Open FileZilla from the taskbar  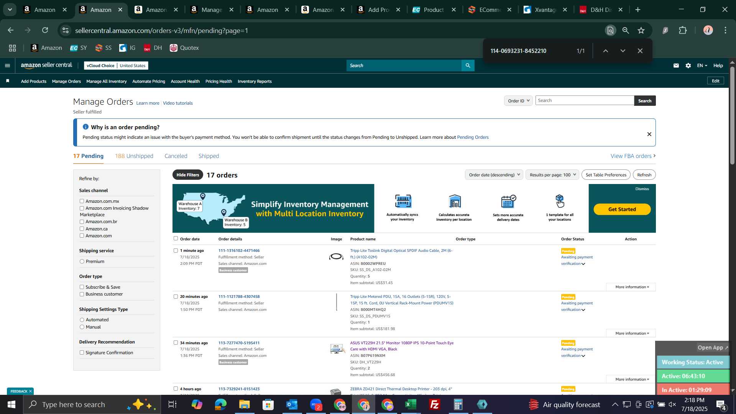pos(435,404)
